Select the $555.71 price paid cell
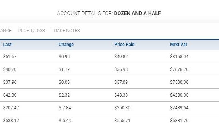 122,121
